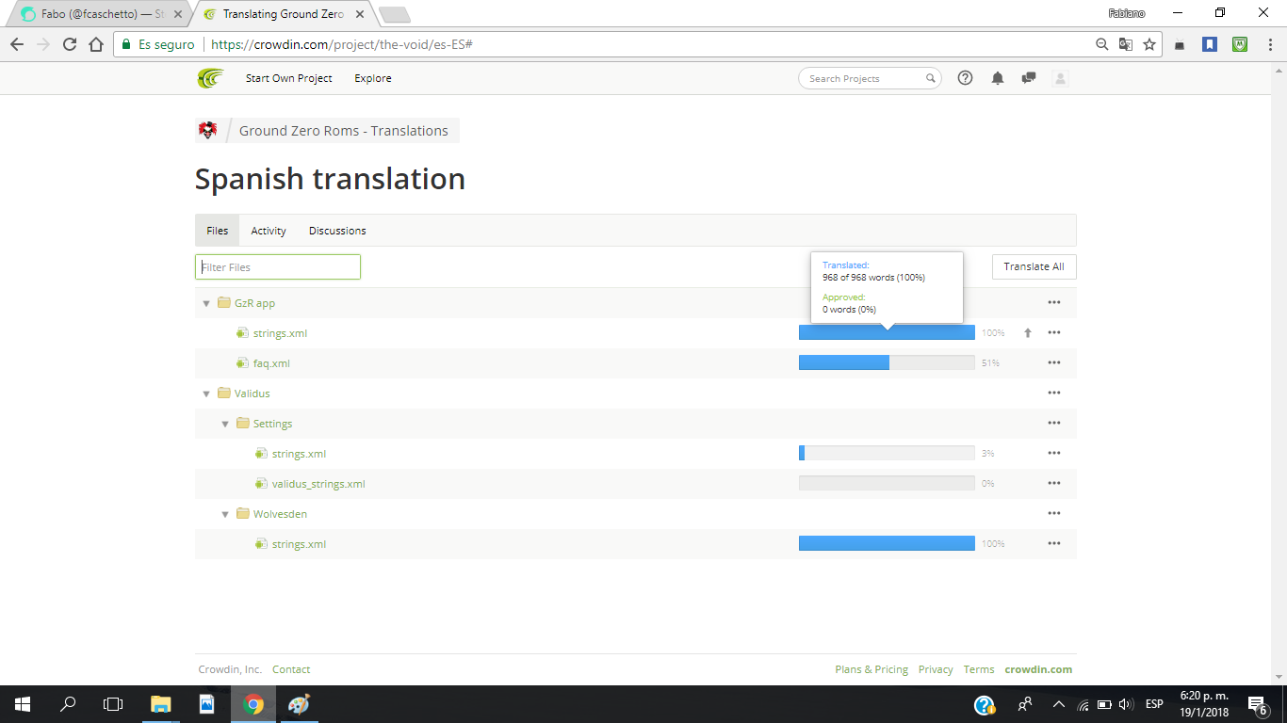This screenshot has height=723, width=1287.
Task: Click the file icon next to validus_strings.xml
Action: point(261,484)
